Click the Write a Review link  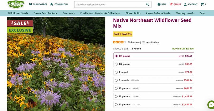point(151,43)
